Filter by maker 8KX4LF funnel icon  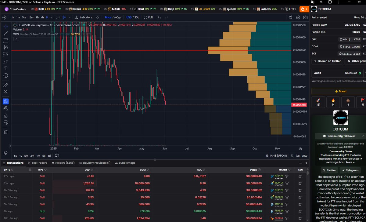point(287,183)
